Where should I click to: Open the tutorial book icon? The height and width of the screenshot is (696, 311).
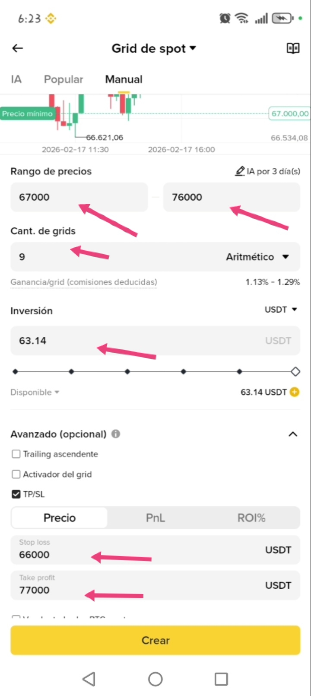pos(293,48)
